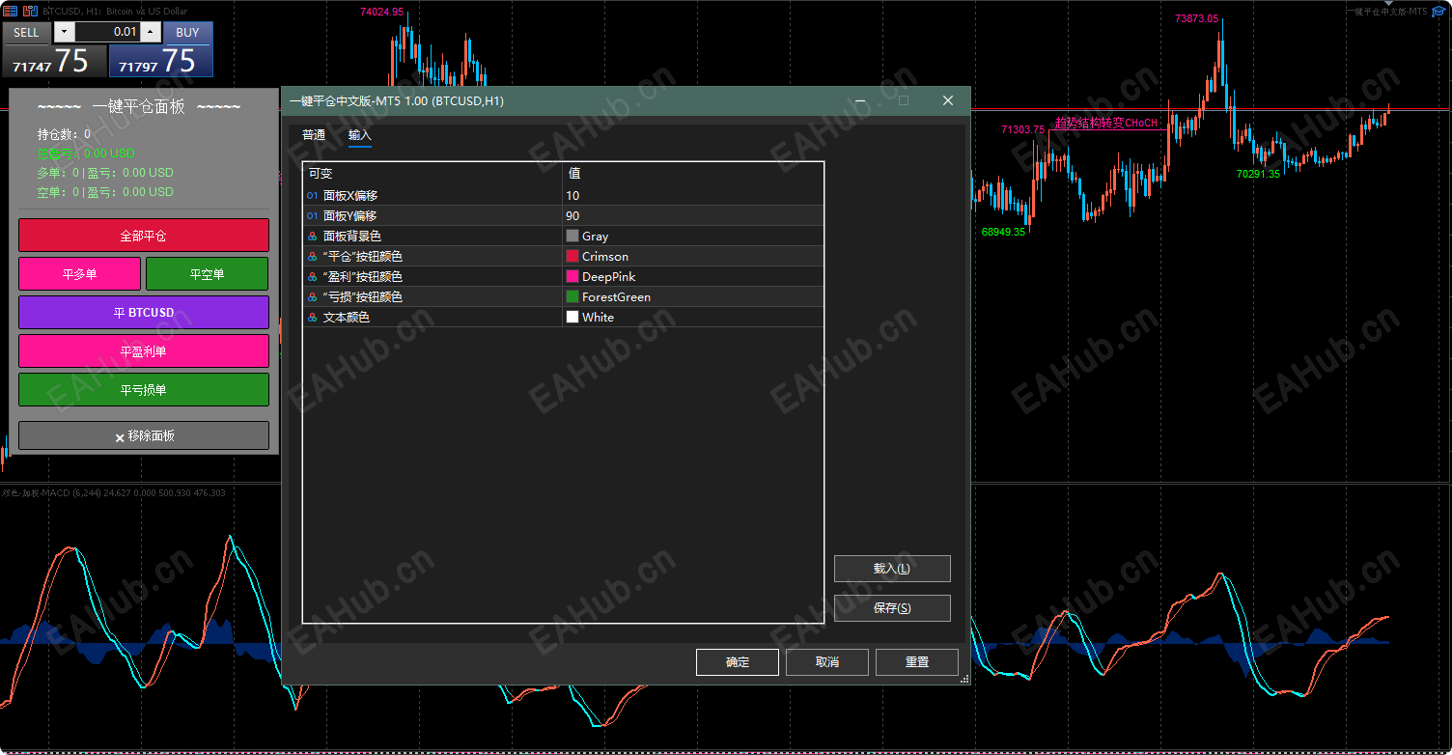This screenshot has width=1452, height=755.
Task: Click the buy price 71797 75 tile
Action: [x=160, y=61]
